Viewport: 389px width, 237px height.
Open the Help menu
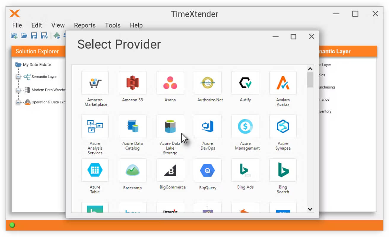136,25
